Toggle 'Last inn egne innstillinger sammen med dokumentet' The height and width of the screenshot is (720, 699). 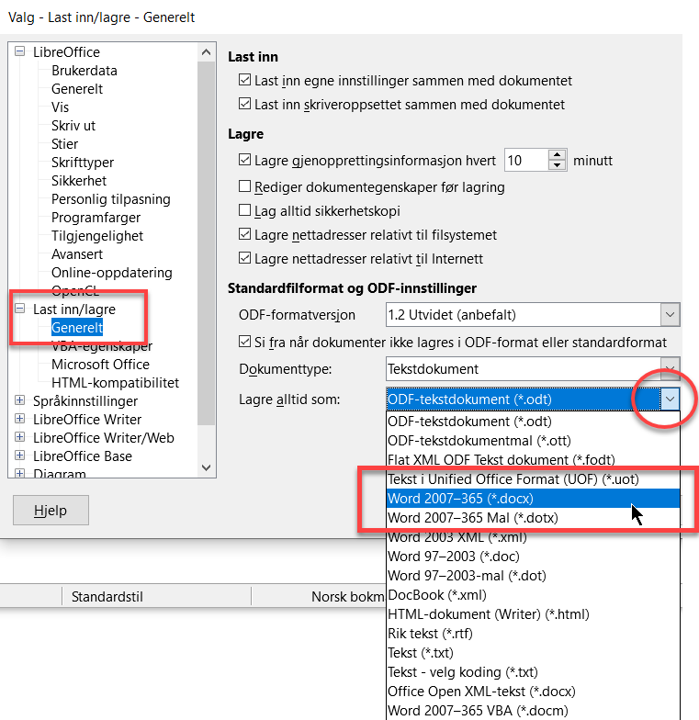click(244, 81)
